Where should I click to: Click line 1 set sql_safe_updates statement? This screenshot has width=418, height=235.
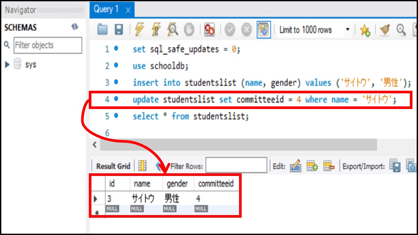[186, 49]
